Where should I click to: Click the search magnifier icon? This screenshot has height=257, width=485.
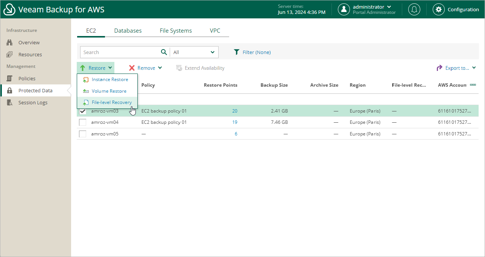pyautogui.click(x=164, y=52)
